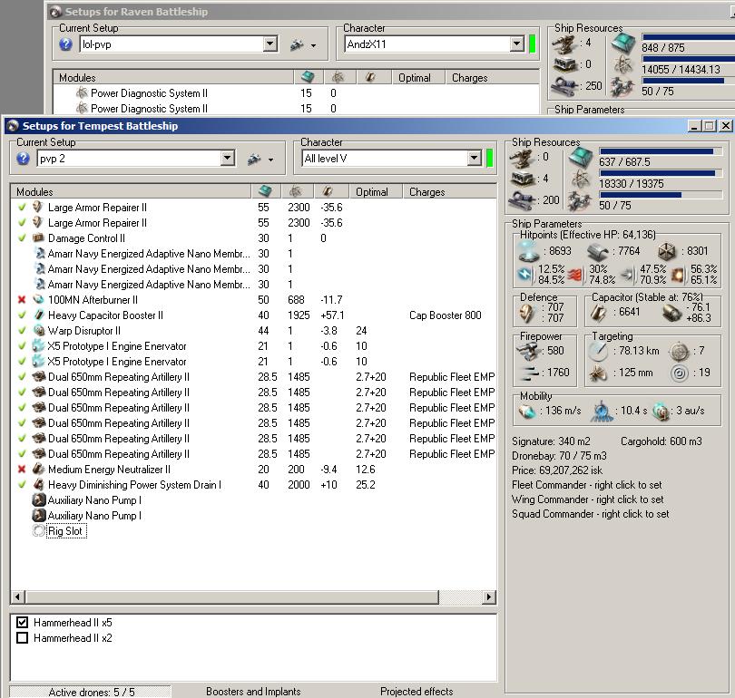
Task: Switch to the Active drones: 5 / 5 tab
Action: 91,692
